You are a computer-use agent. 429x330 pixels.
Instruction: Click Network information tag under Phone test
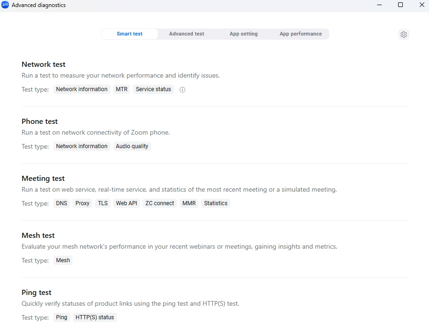pyautogui.click(x=81, y=146)
